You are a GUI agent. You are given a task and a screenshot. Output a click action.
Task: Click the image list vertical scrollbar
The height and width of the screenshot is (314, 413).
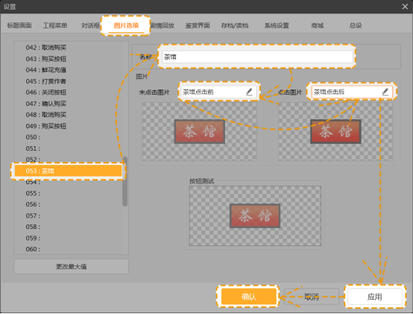pos(124,181)
